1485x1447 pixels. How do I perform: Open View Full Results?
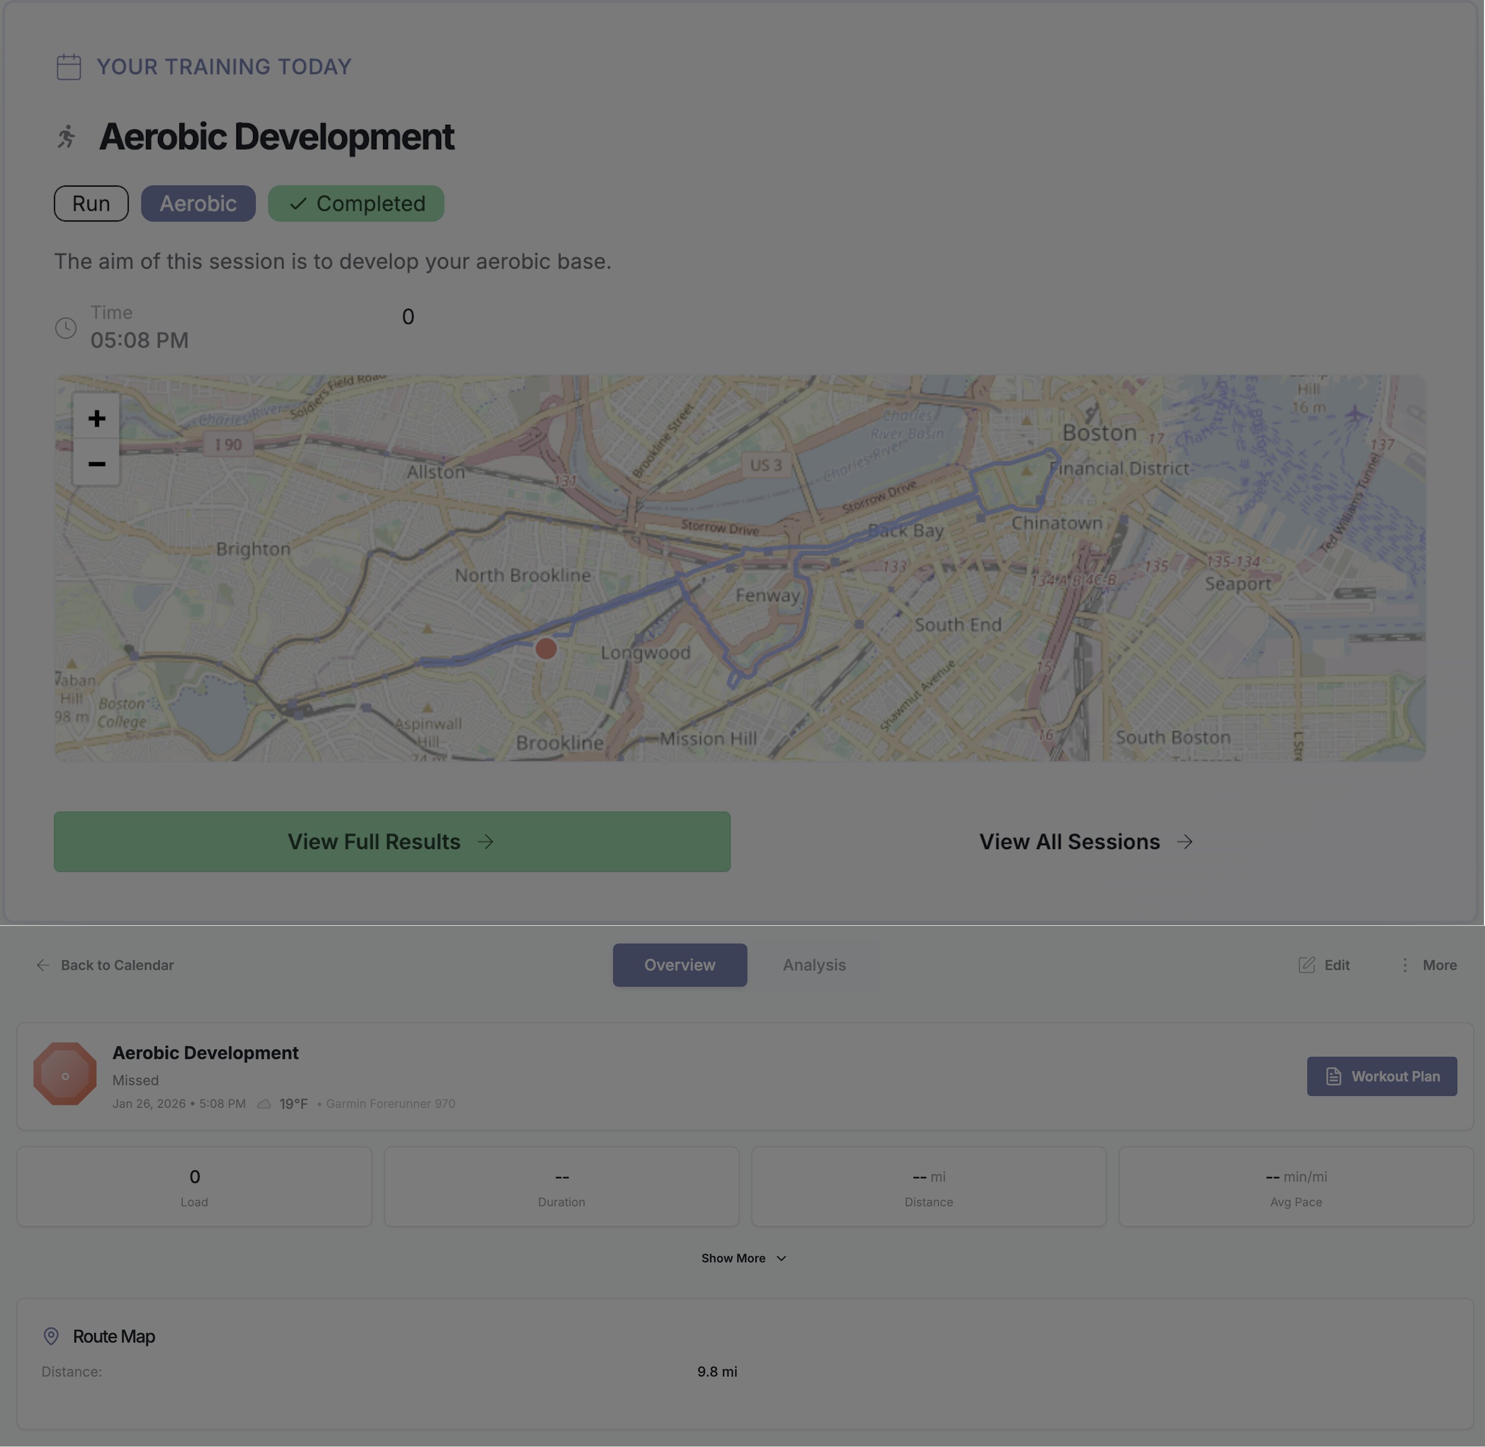point(391,841)
